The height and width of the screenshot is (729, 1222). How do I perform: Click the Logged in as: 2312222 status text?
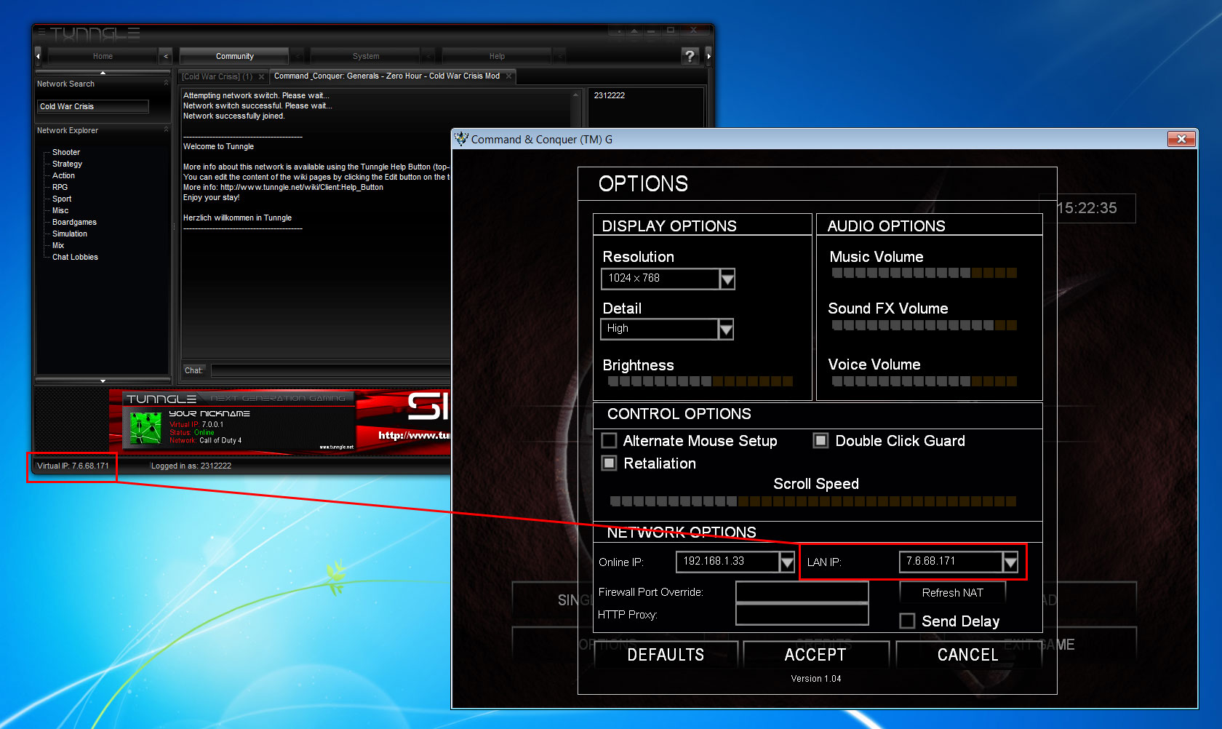tap(191, 466)
